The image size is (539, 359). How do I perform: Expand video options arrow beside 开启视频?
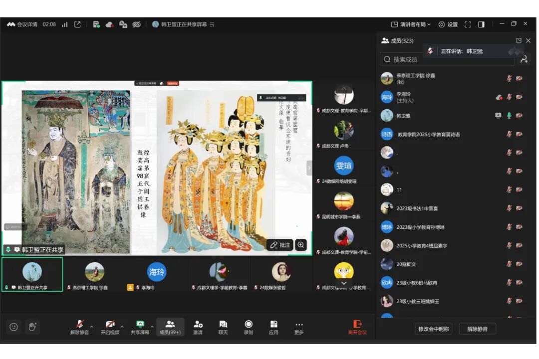pos(122,327)
